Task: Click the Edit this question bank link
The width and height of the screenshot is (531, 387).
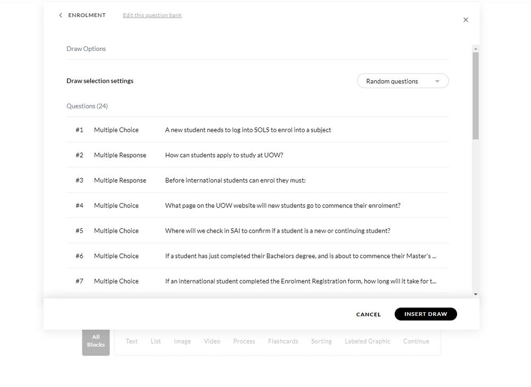Action: [x=152, y=15]
